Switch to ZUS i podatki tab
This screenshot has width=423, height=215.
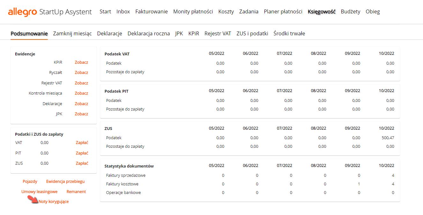click(252, 33)
